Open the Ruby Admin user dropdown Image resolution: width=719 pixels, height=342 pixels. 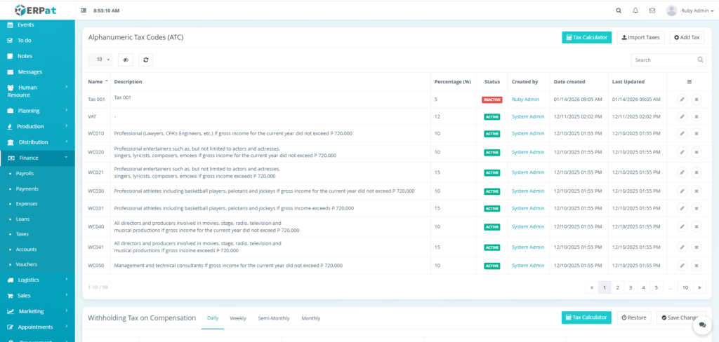tap(687, 11)
